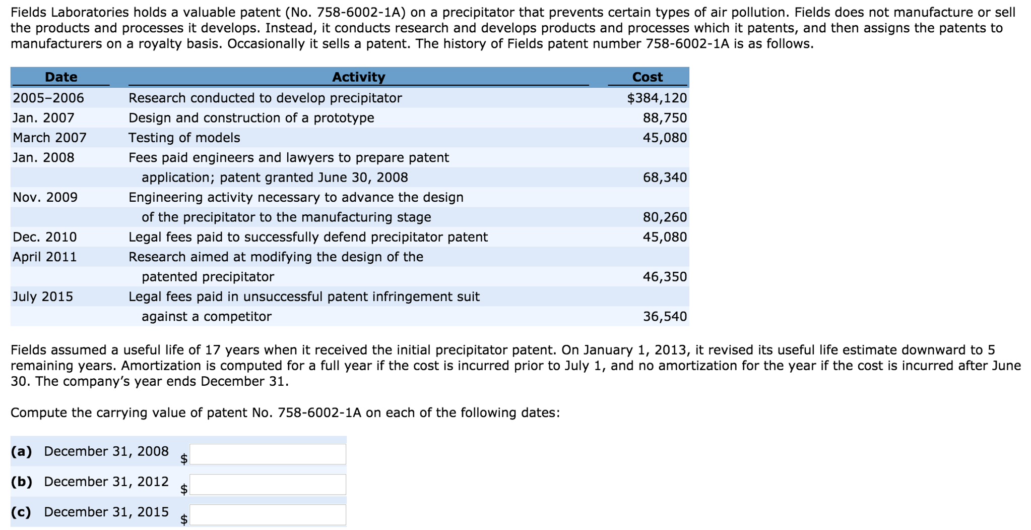
Task: Select the 36,540 cost value
Action: pyautogui.click(x=665, y=317)
